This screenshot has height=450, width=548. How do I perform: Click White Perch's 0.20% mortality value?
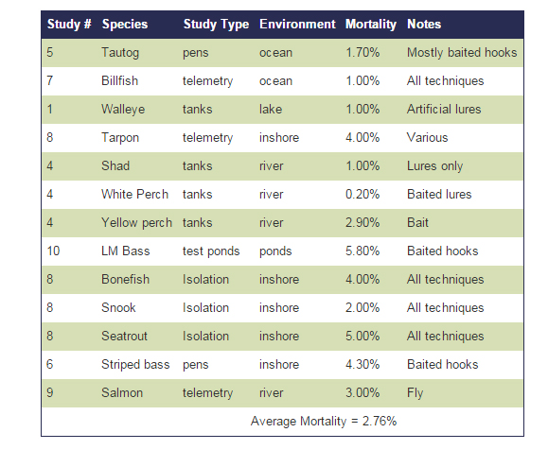pyautogui.click(x=362, y=194)
